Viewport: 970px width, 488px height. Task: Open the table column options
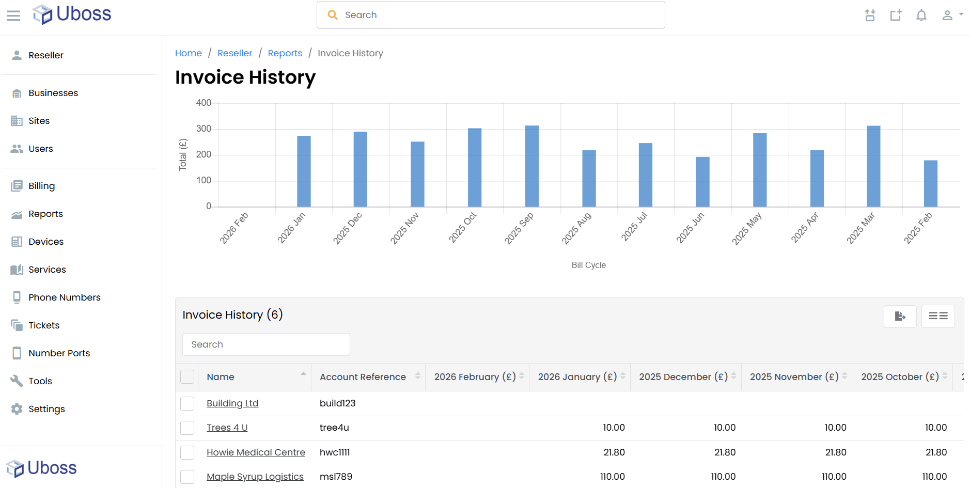coord(938,316)
